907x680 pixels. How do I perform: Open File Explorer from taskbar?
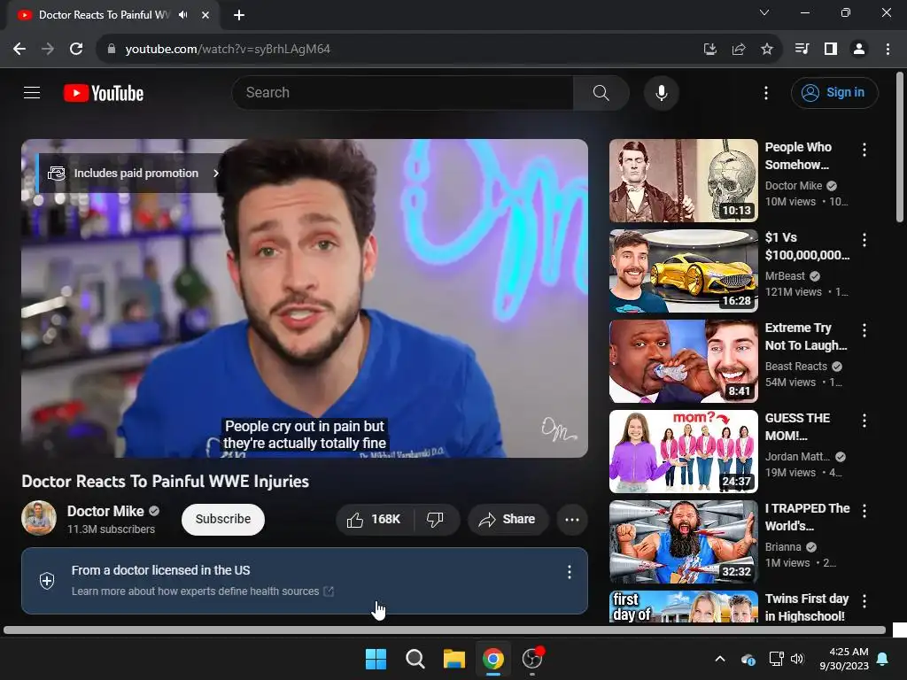pyautogui.click(x=454, y=659)
